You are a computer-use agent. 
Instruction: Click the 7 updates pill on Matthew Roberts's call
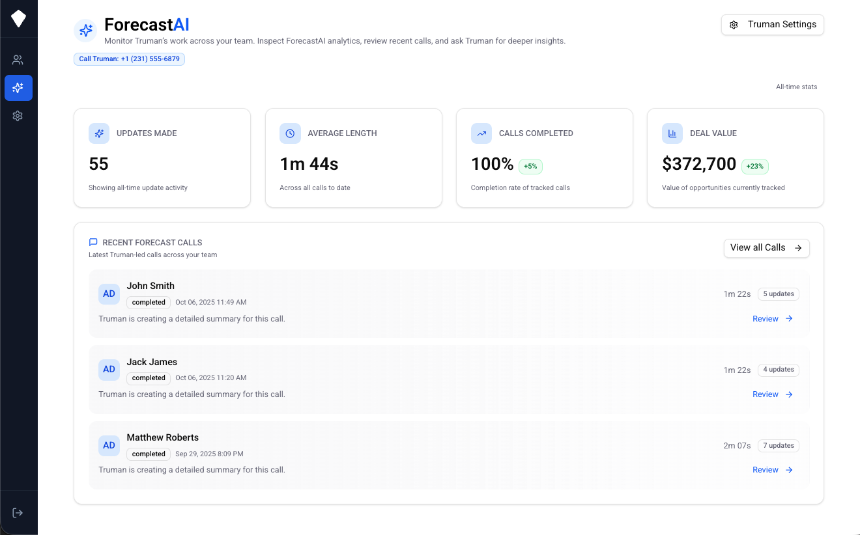778,445
